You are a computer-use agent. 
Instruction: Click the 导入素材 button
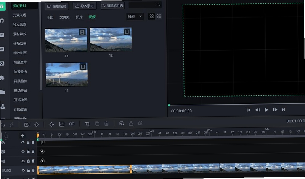pyautogui.click(x=85, y=6)
